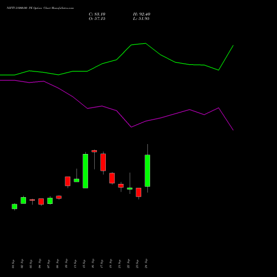
Task: Click the 07 Sep date label
Action: [x=48, y=264]
